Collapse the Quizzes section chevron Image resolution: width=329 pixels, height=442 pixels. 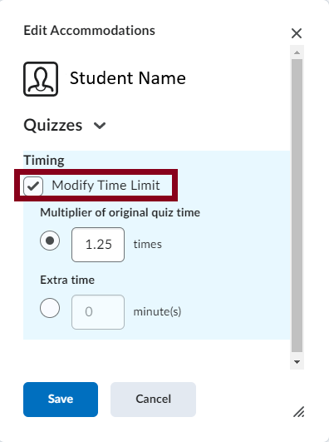tap(100, 126)
